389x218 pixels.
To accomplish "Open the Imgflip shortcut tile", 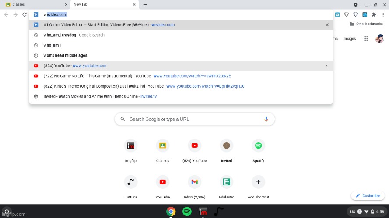I will (130, 146).
